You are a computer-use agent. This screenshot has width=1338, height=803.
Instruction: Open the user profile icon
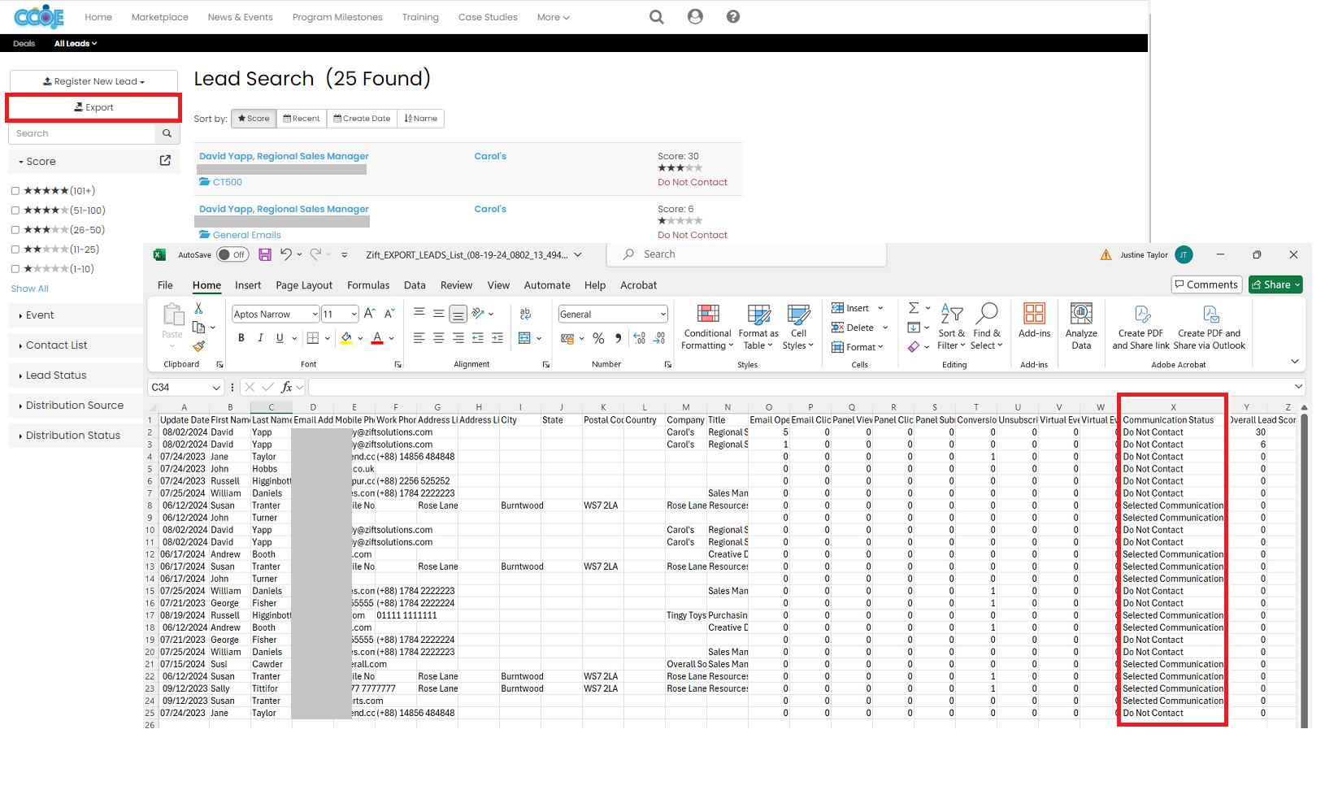click(695, 17)
